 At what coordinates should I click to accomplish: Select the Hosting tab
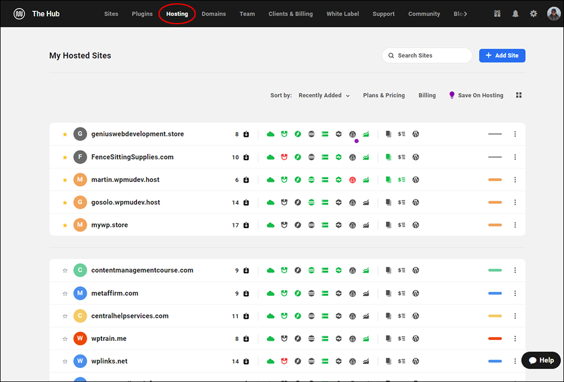(x=177, y=14)
